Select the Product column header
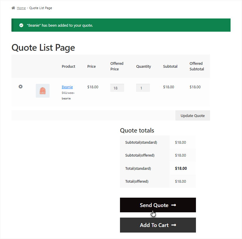The width and height of the screenshot is (242, 239). tap(68, 66)
